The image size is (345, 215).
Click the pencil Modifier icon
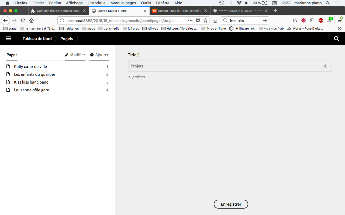[67, 55]
